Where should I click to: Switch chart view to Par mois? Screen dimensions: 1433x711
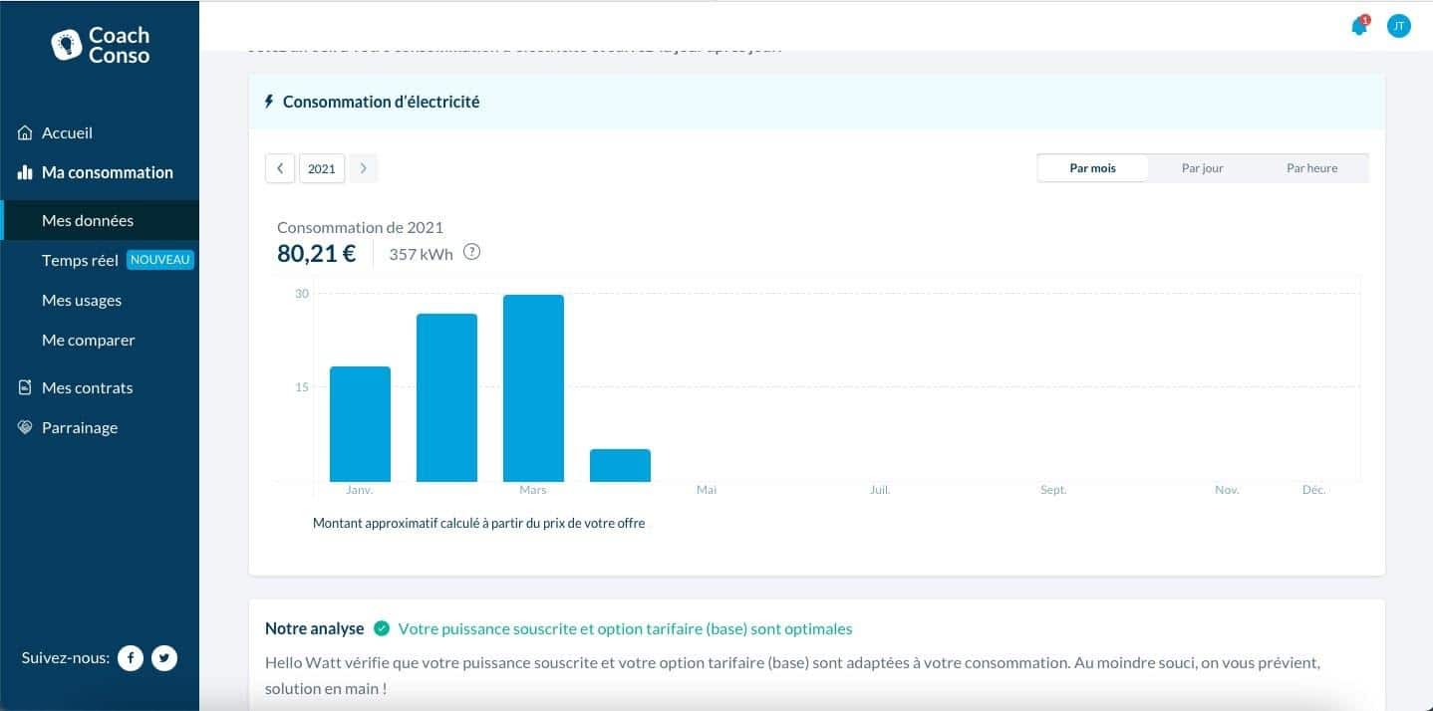[x=1092, y=168]
